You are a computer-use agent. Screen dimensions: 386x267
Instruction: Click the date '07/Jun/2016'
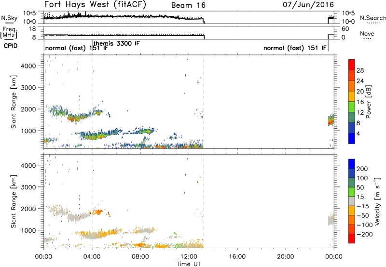pos(308,4)
